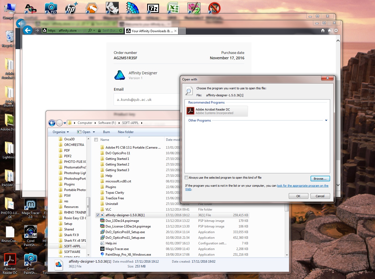Click New folder in Explorer toolbar
375x279 pixels.
click(x=126, y=132)
